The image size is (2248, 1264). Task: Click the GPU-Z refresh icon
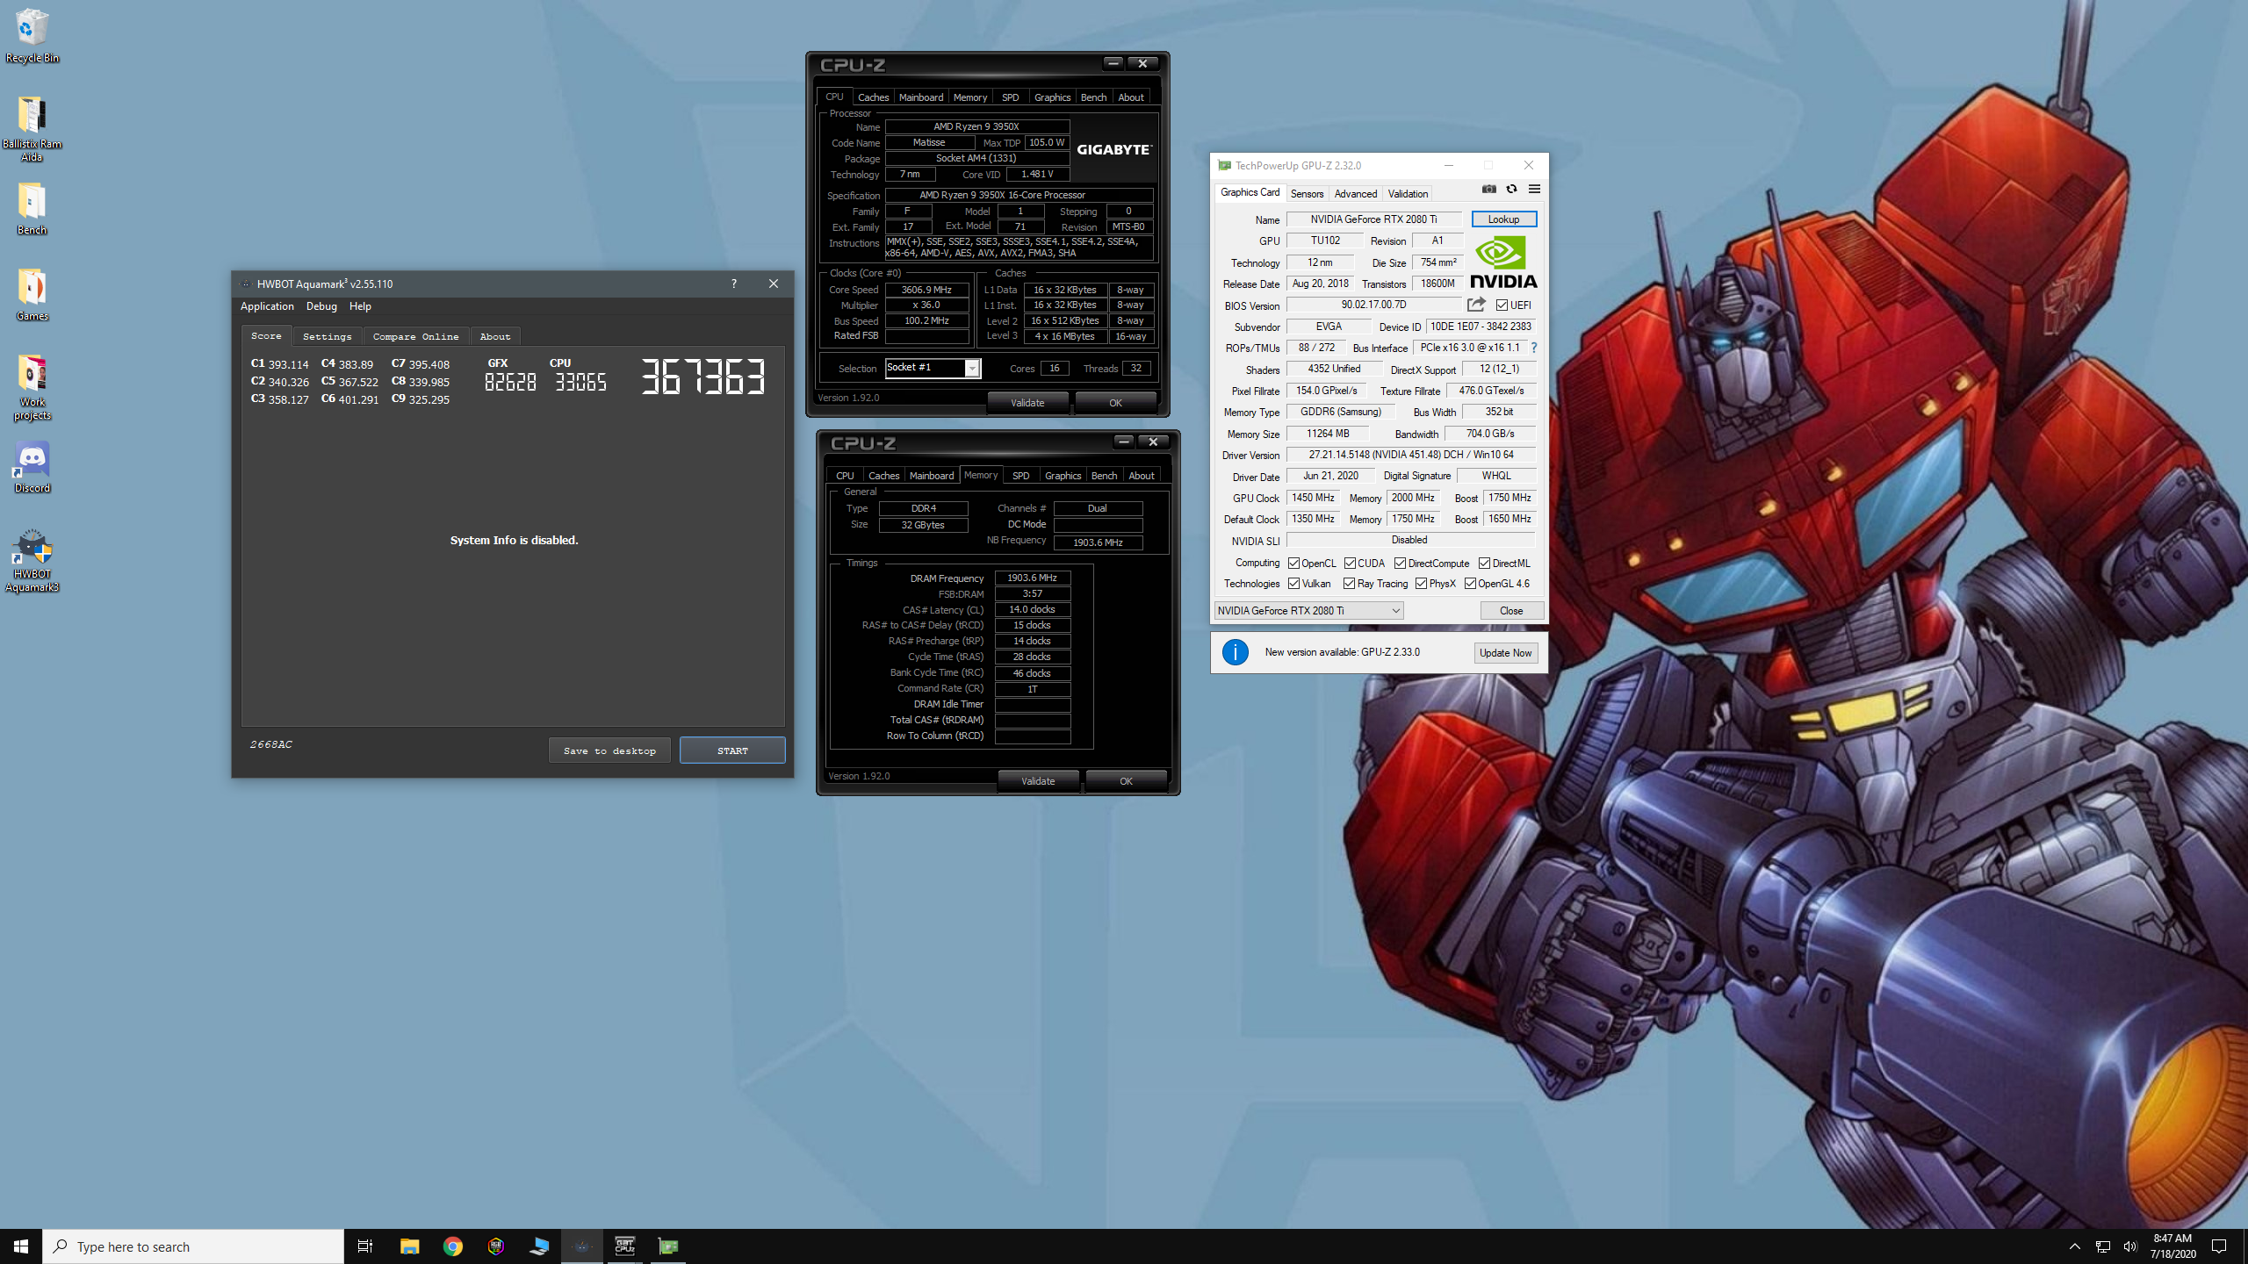click(1511, 189)
